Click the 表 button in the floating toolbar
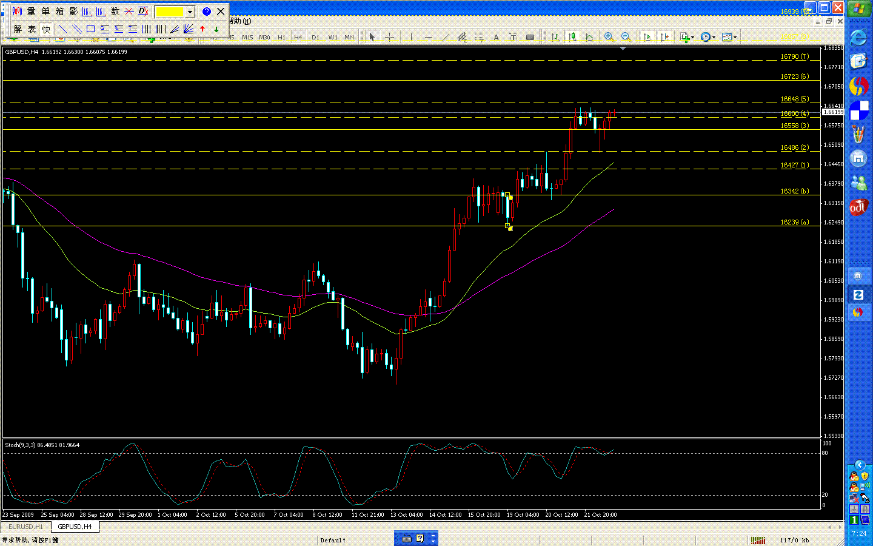The height and width of the screenshot is (546, 873). click(x=32, y=29)
